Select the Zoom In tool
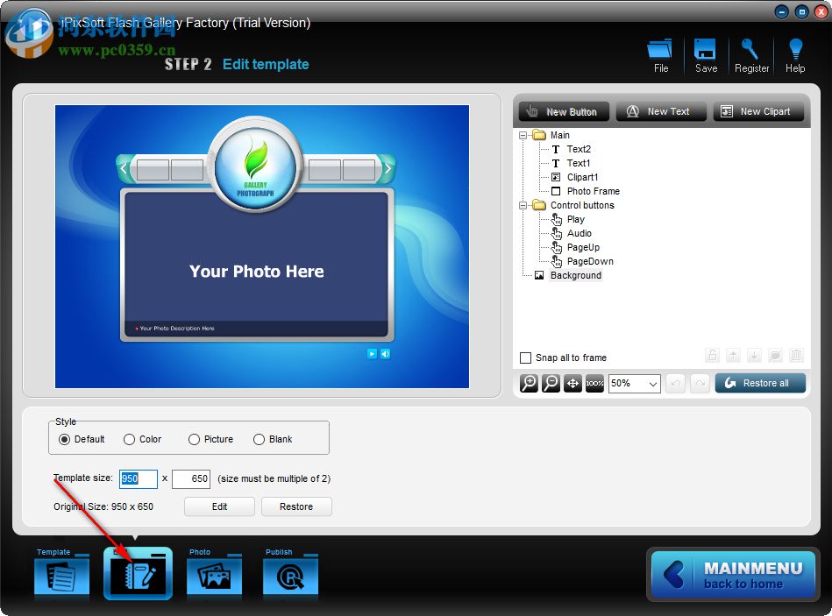This screenshot has height=616, width=832. (528, 383)
